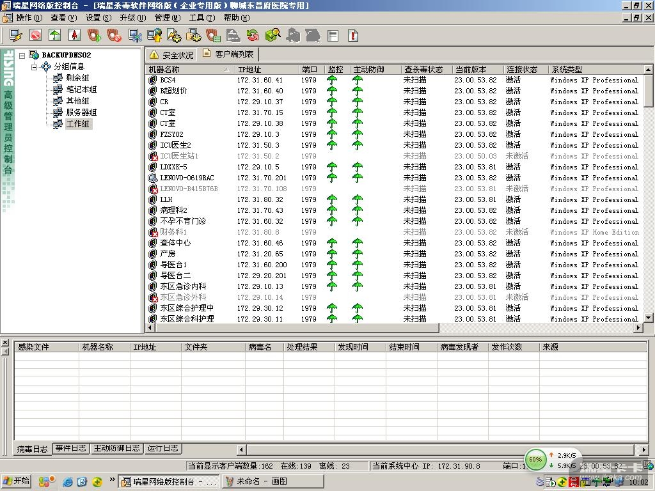Open the 帮助(H) menu
This screenshot has height=491, width=655.
[x=237, y=17]
